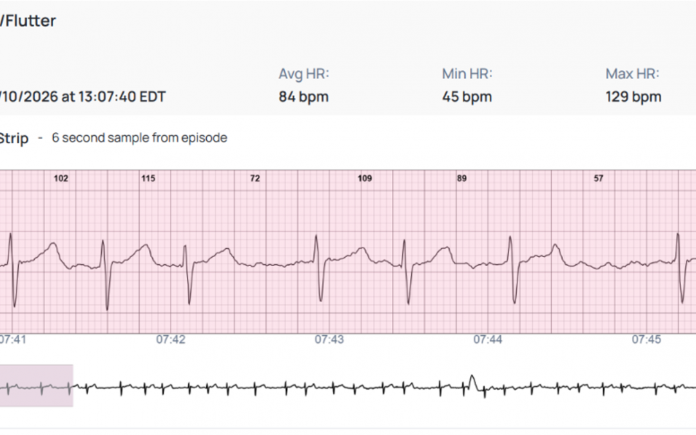Click the 115 beat rate label
696x435 pixels.
148,179
